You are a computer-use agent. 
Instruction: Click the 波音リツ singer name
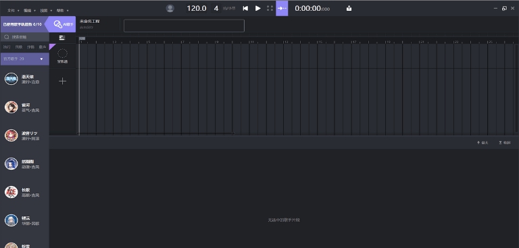tap(30, 133)
